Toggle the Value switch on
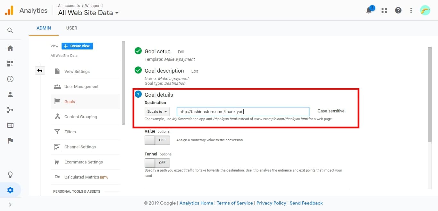 pyautogui.click(x=157, y=140)
